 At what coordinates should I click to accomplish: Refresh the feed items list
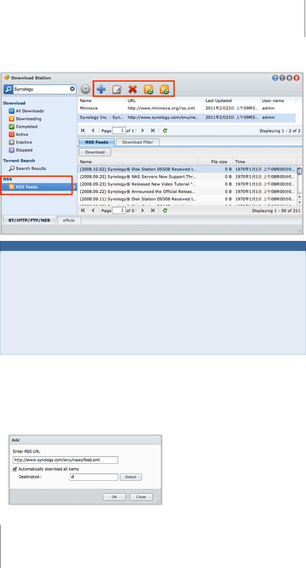(165, 211)
